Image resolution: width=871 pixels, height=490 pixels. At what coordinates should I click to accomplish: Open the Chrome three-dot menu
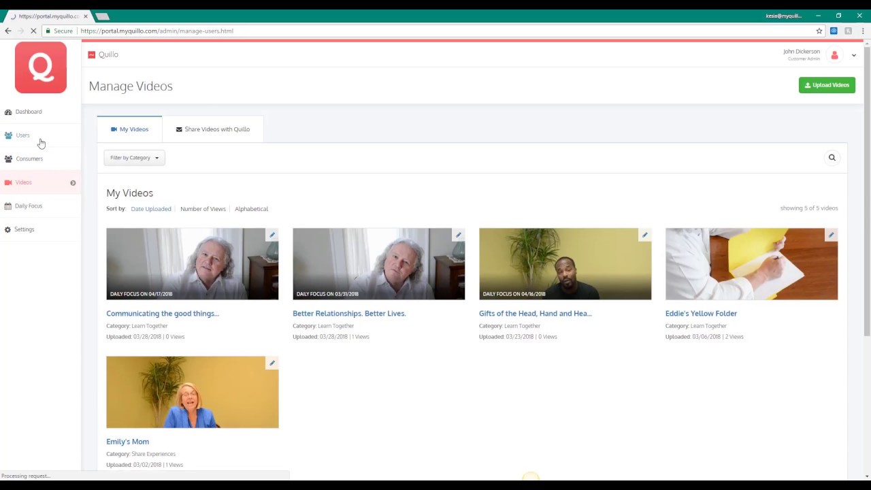863,31
